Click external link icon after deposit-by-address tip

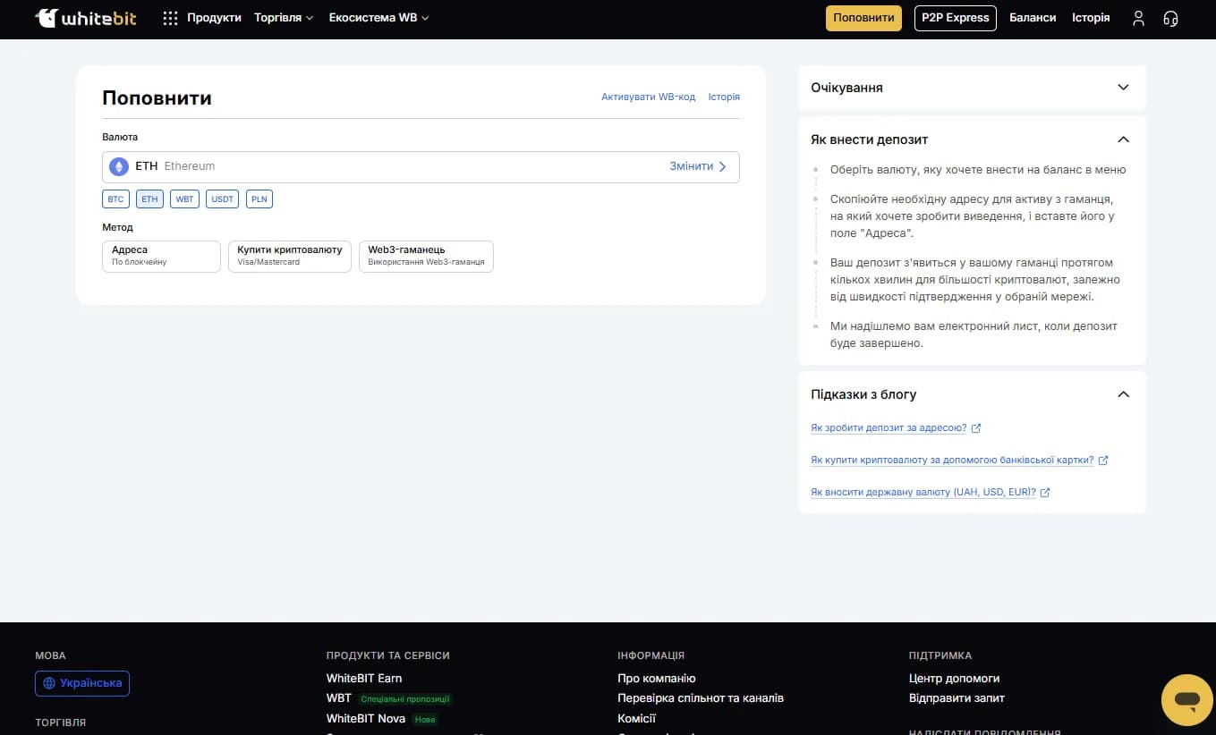point(976,428)
